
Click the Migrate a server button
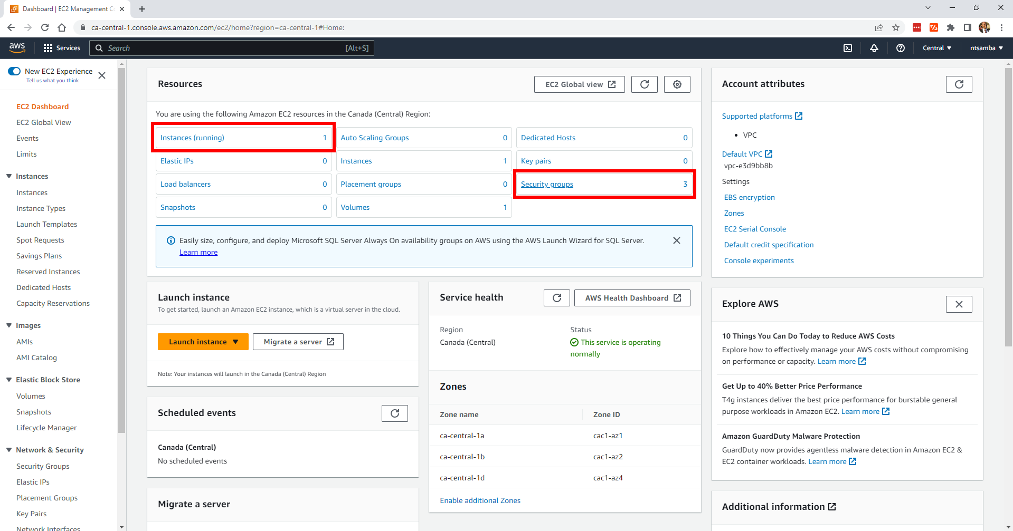point(298,342)
